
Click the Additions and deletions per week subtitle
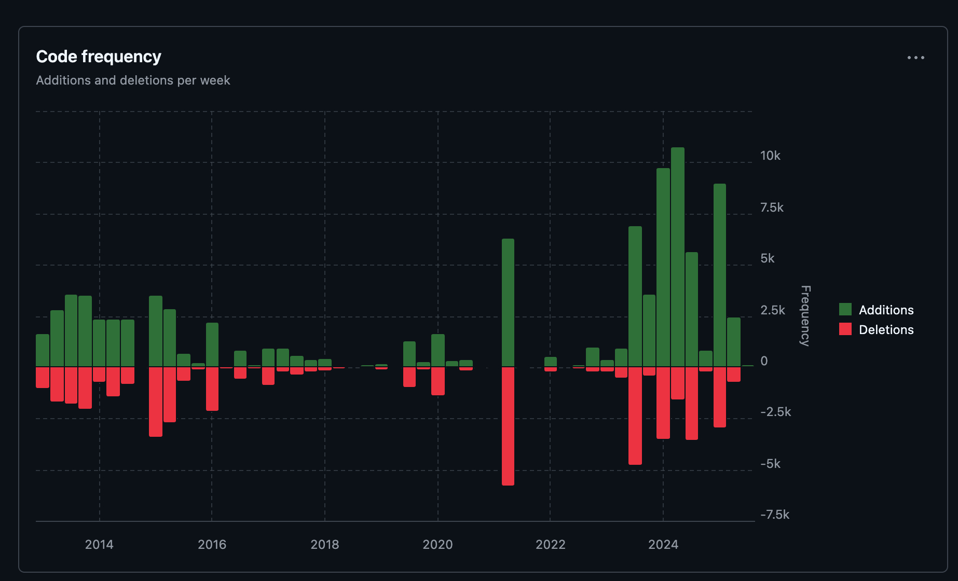(133, 80)
